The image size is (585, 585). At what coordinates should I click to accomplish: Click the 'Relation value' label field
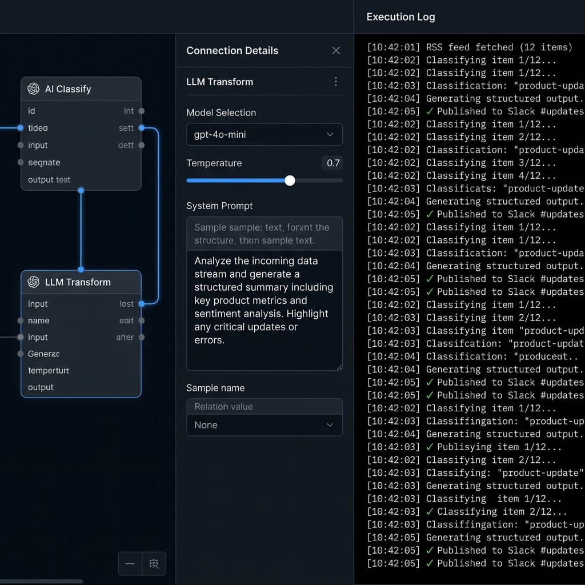point(264,407)
